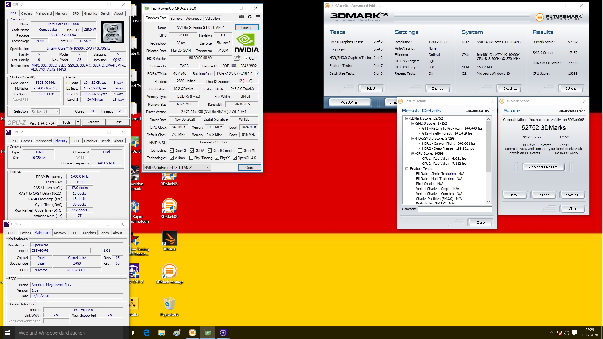Open the CPU-Z Tools dropdown arrow
This screenshot has height=339, width=603.
[x=78, y=122]
